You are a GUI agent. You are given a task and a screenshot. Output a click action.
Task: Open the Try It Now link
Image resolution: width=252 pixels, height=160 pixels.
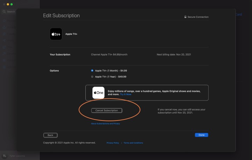pos(126,94)
